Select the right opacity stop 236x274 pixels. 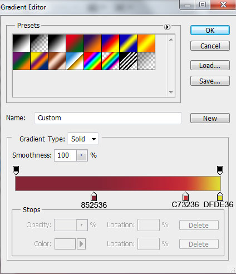click(x=220, y=170)
